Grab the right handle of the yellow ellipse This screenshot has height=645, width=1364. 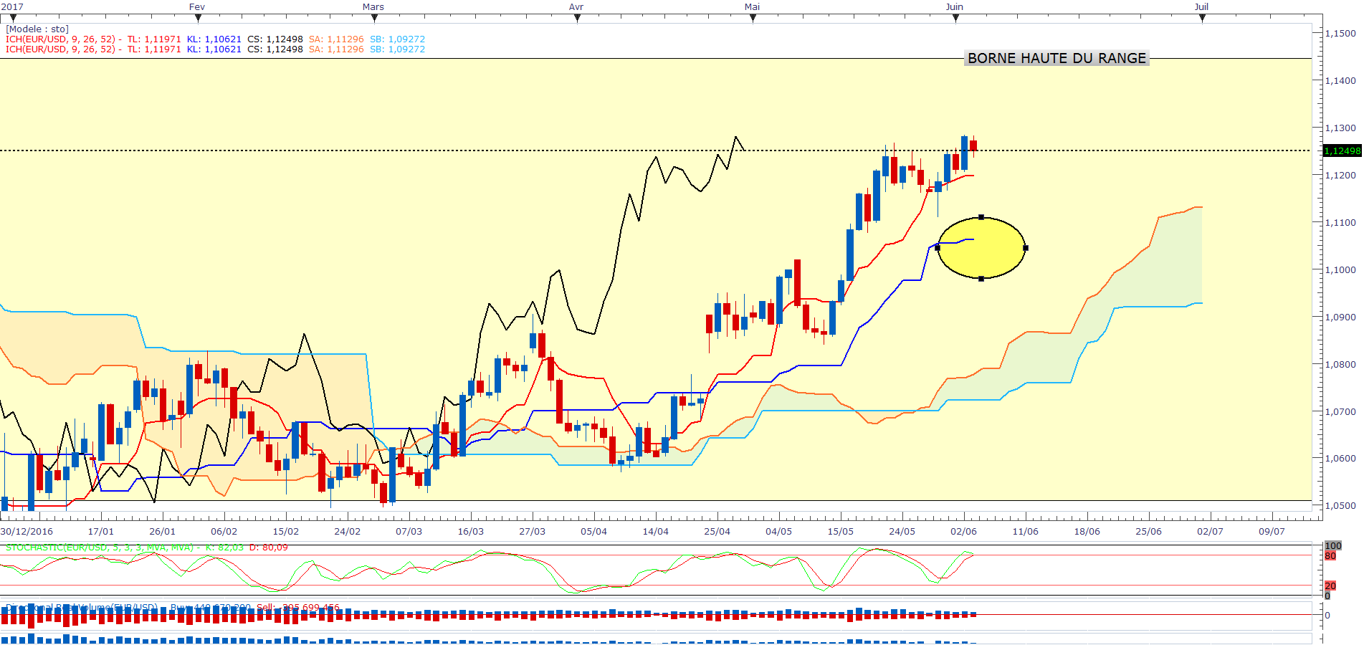(1026, 248)
